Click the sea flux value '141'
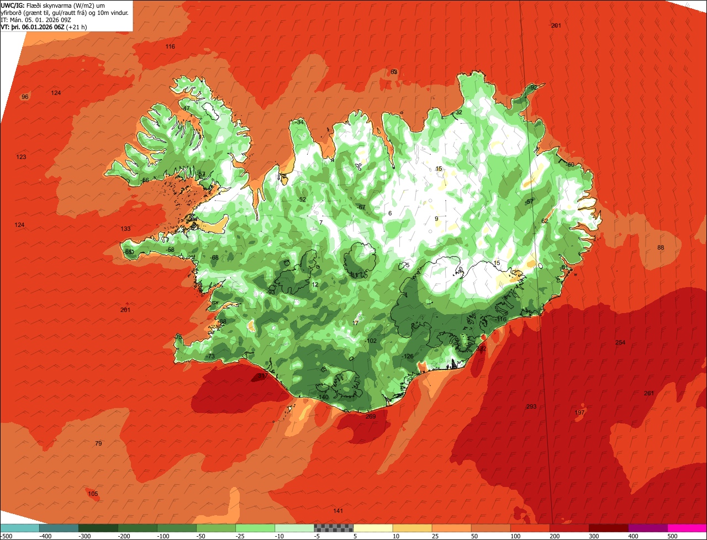Viewport: 707px width, 540px height. point(339,511)
